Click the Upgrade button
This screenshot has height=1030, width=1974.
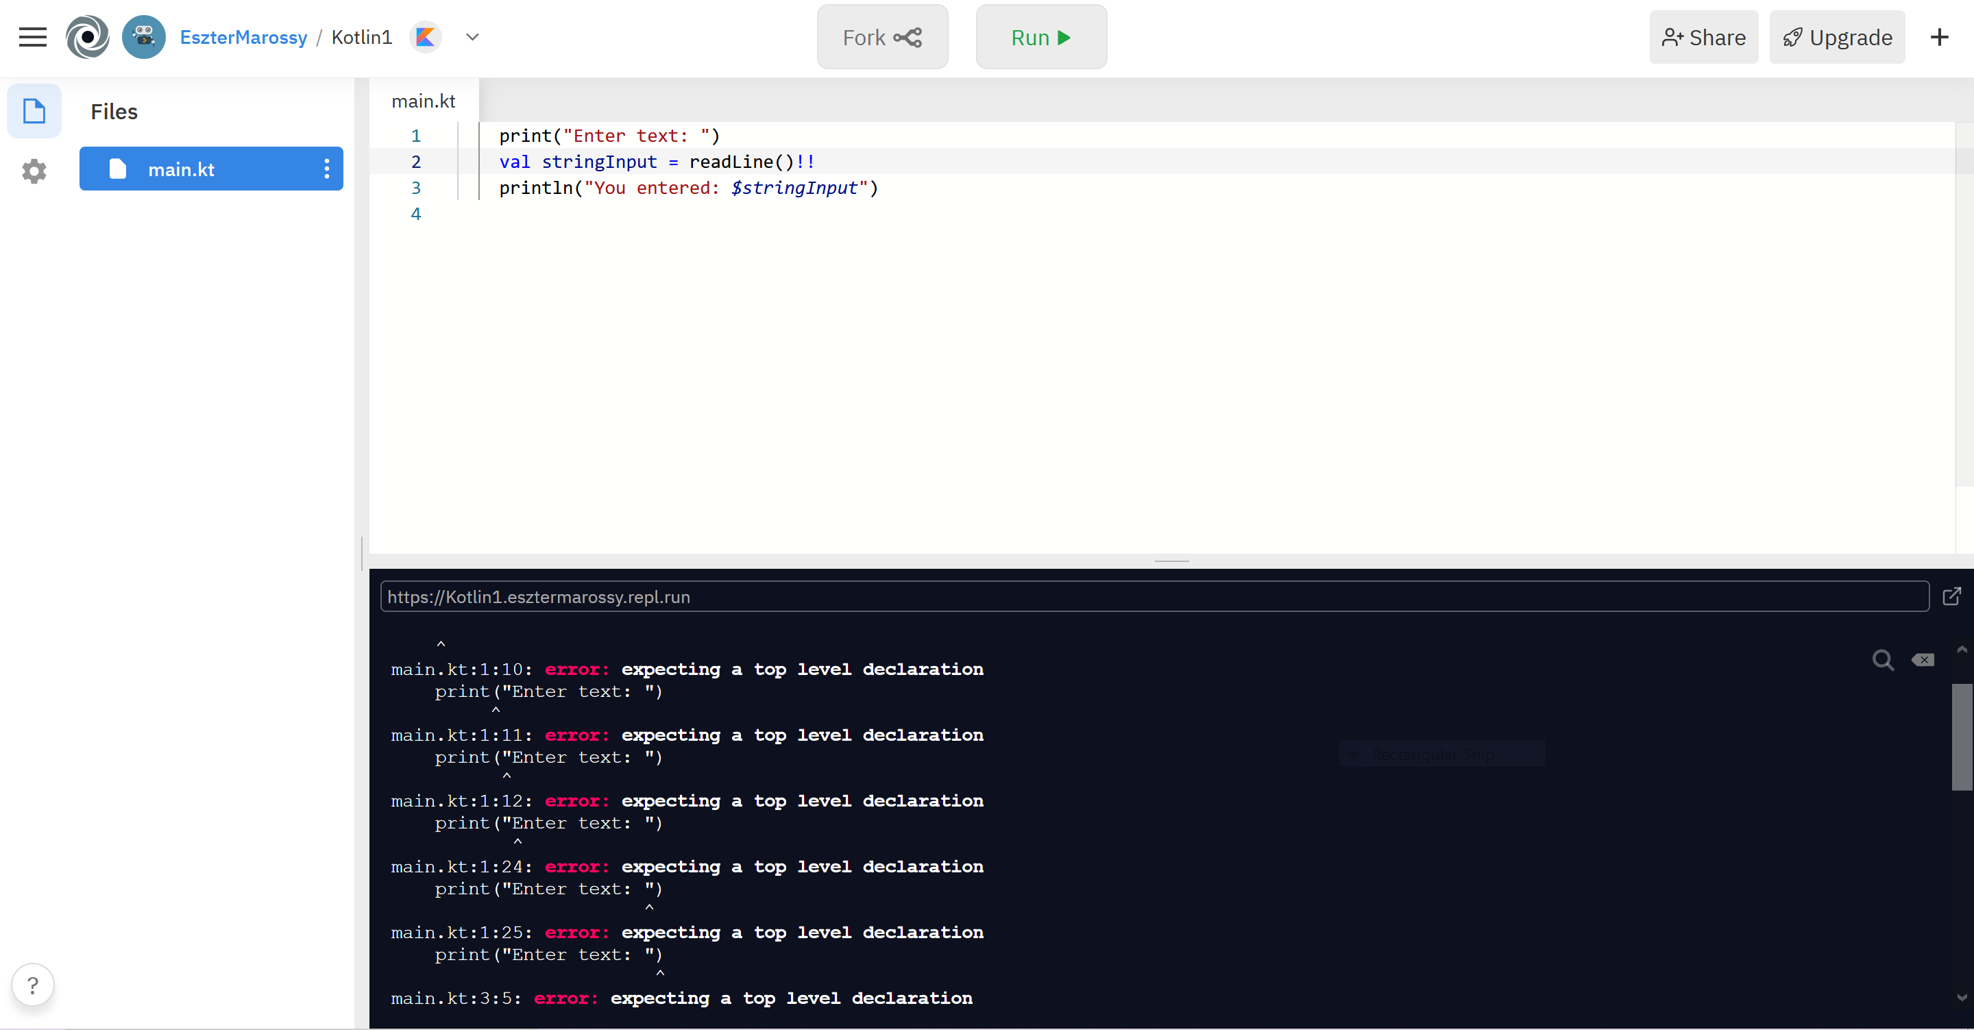coord(1838,38)
